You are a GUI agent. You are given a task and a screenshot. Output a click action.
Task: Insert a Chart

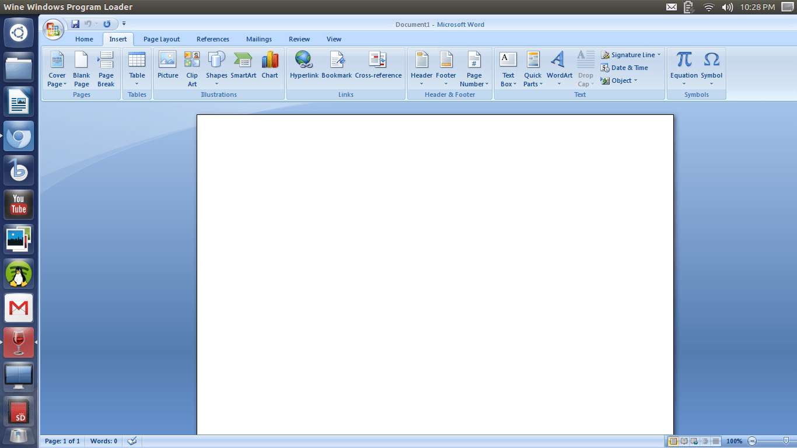click(270, 65)
